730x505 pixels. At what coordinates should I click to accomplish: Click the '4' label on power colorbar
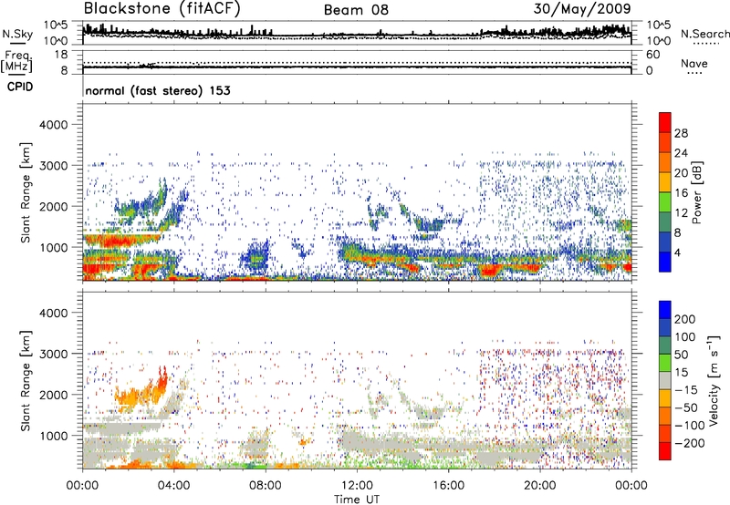point(678,252)
